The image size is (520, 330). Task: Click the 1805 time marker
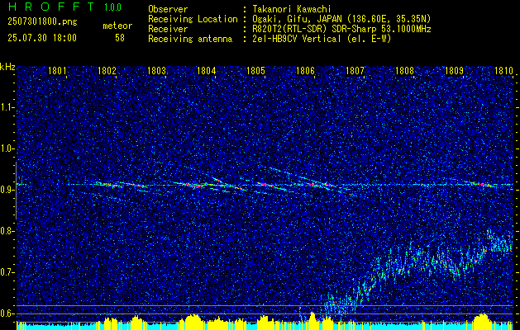(255, 71)
